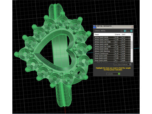The image size is (152, 114).
Task: Click the 8.5 grams value cell
Action: coord(117,42)
